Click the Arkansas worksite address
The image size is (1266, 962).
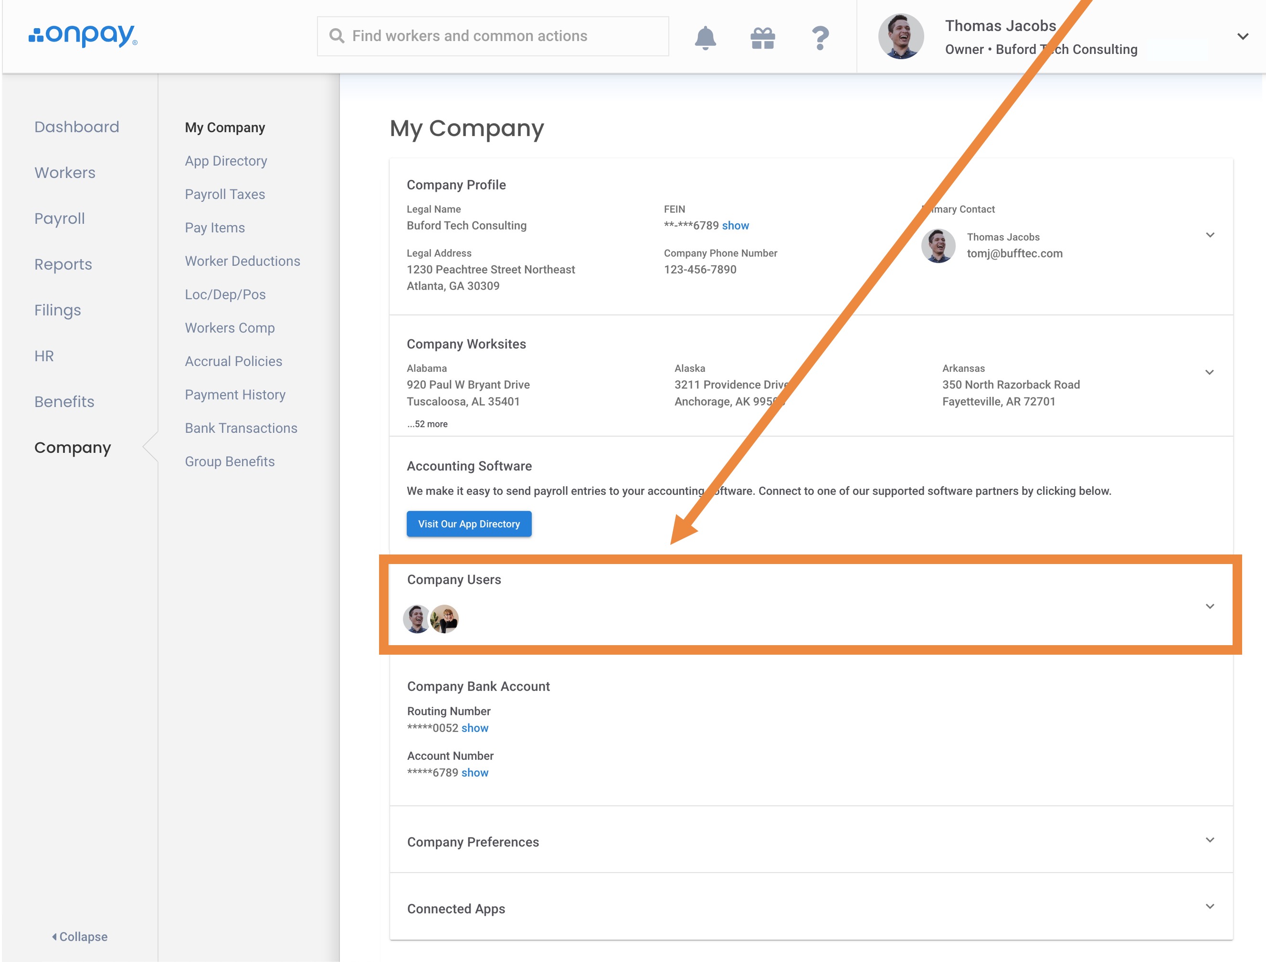point(1011,393)
